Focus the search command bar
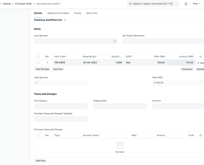Viewport: 204px width, 165px height. coord(153,4)
